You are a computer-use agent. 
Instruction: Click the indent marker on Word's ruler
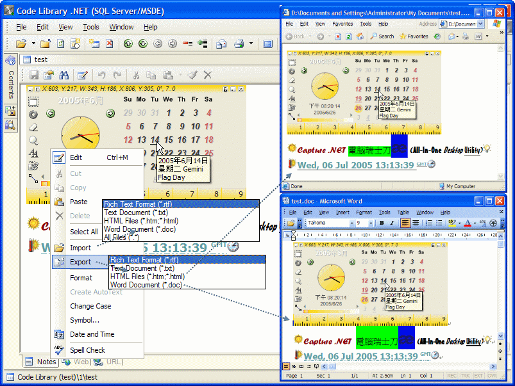point(293,234)
